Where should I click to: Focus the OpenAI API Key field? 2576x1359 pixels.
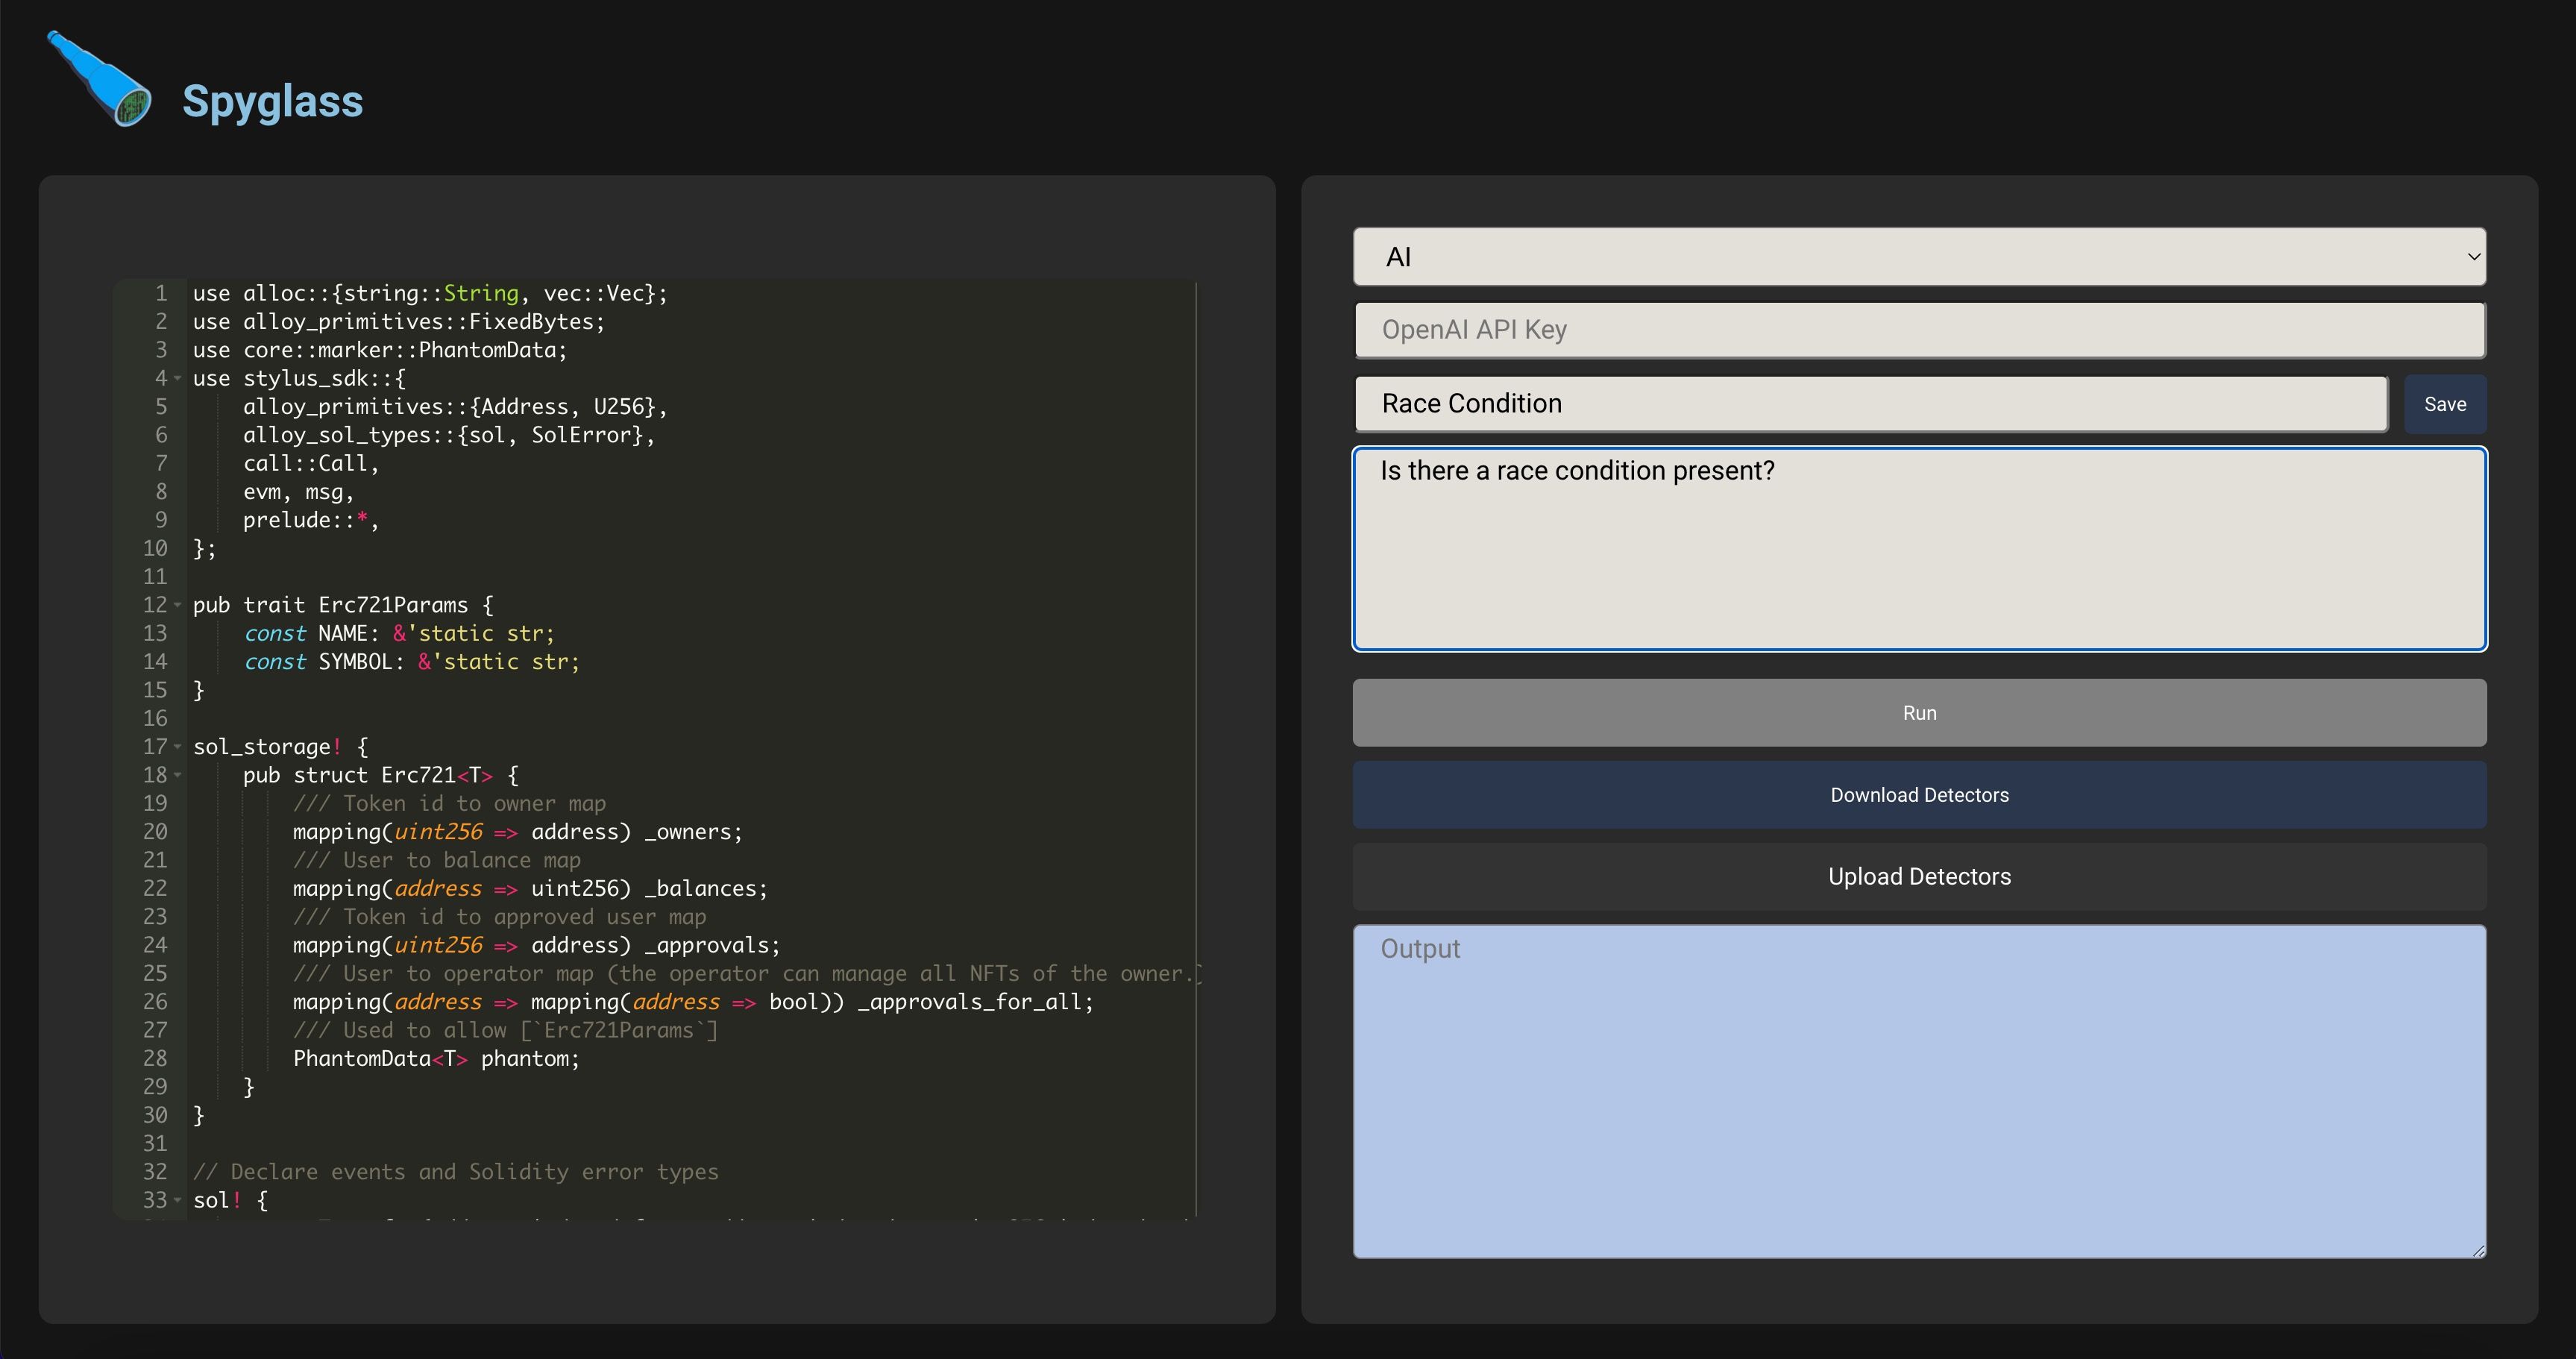(1919, 330)
